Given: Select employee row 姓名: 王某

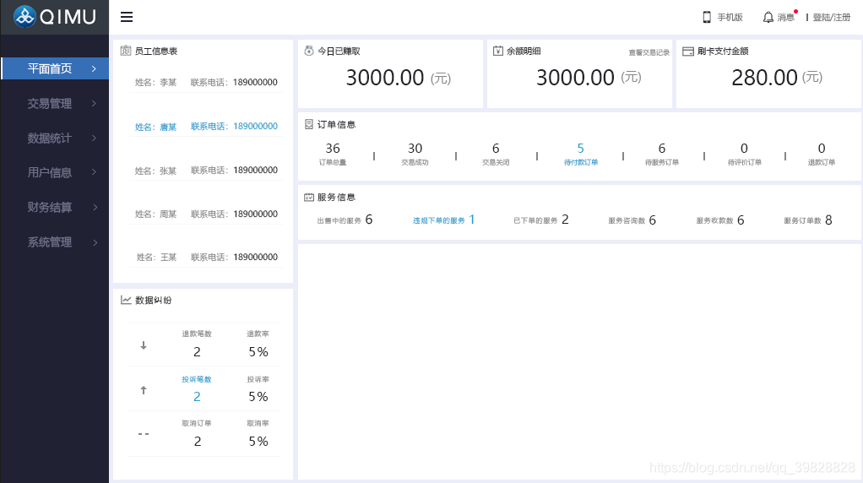Looking at the screenshot, I should (206, 257).
